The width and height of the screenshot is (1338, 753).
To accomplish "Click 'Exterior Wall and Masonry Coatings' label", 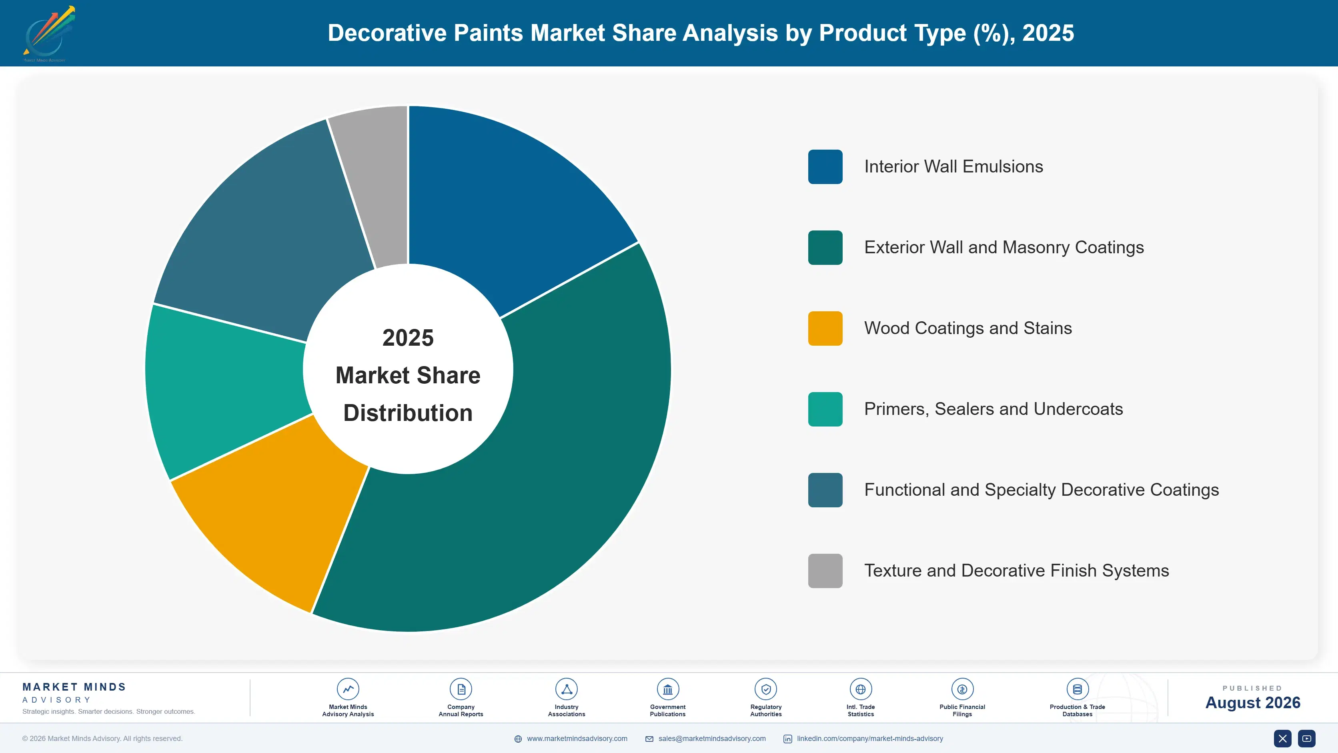I will (1004, 248).
